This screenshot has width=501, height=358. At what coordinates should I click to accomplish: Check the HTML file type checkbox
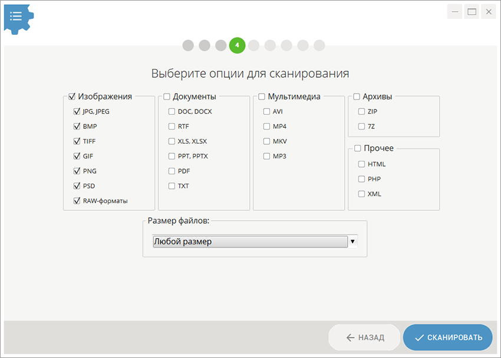click(362, 164)
